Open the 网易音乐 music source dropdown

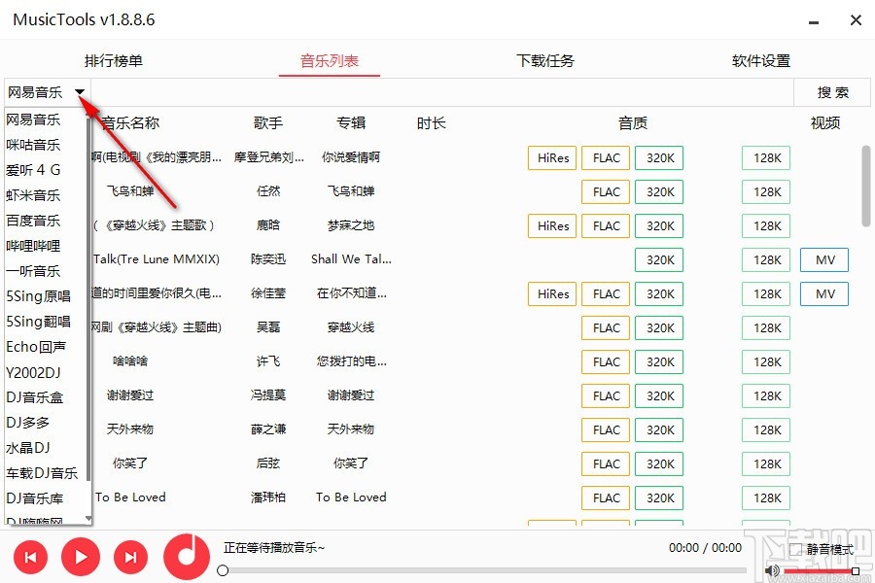point(80,92)
